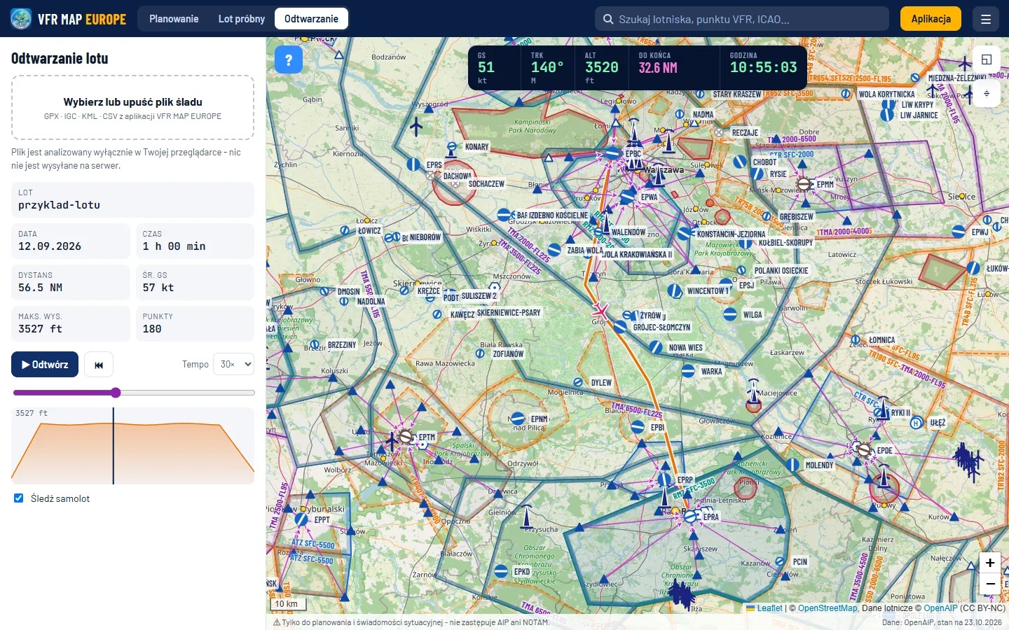This screenshot has height=630, width=1009.
Task: Click the distance value 56.5 NM
Action: 40,288
